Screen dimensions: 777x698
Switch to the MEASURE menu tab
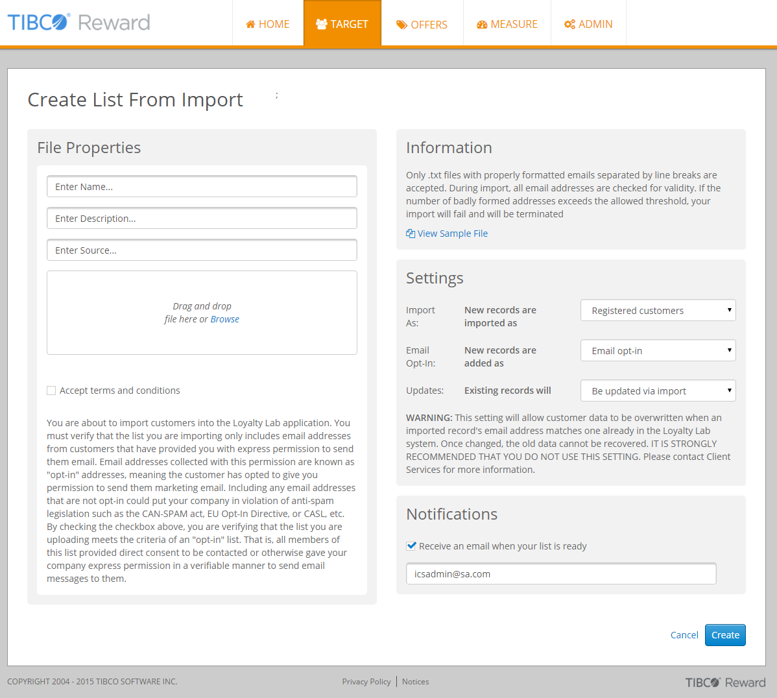tap(507, 25)
